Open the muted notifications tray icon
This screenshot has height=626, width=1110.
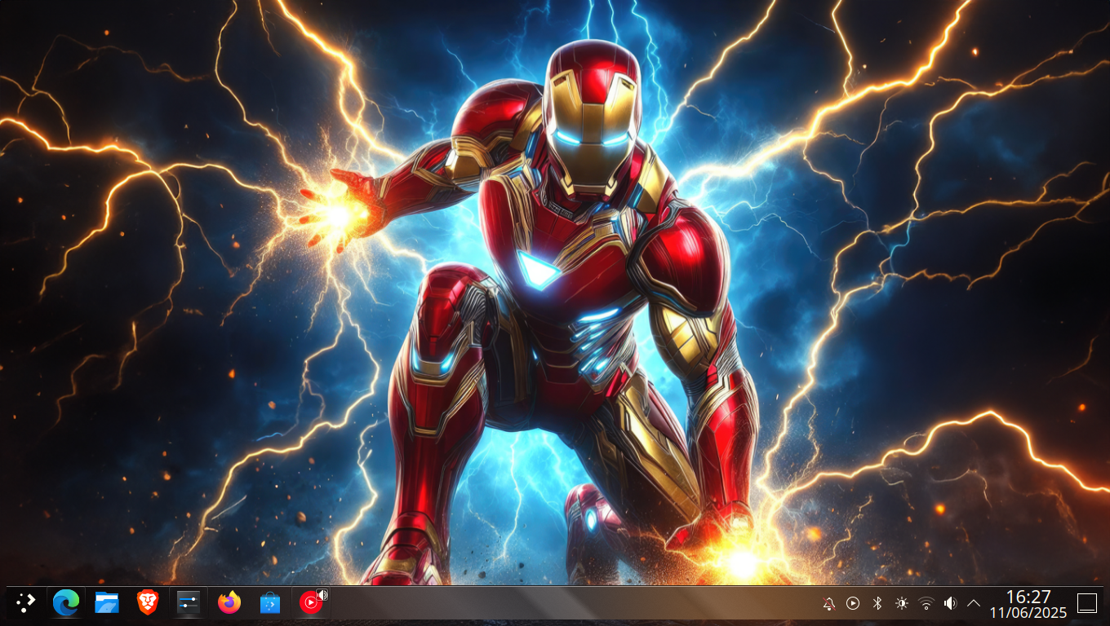828,603
